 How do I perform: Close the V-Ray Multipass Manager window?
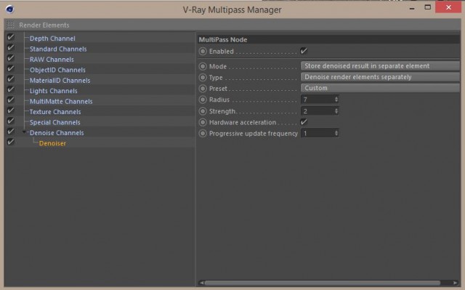tap(448, 7)
